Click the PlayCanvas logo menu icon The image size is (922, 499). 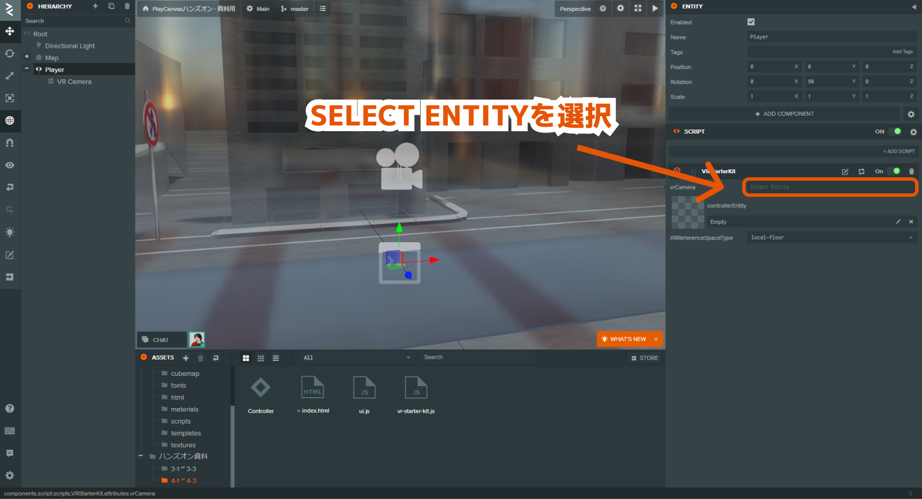pyautogui.click(x=9, y=9)
